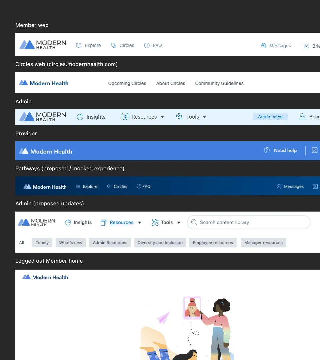Select the Timely filter chip

pos(42,242)
